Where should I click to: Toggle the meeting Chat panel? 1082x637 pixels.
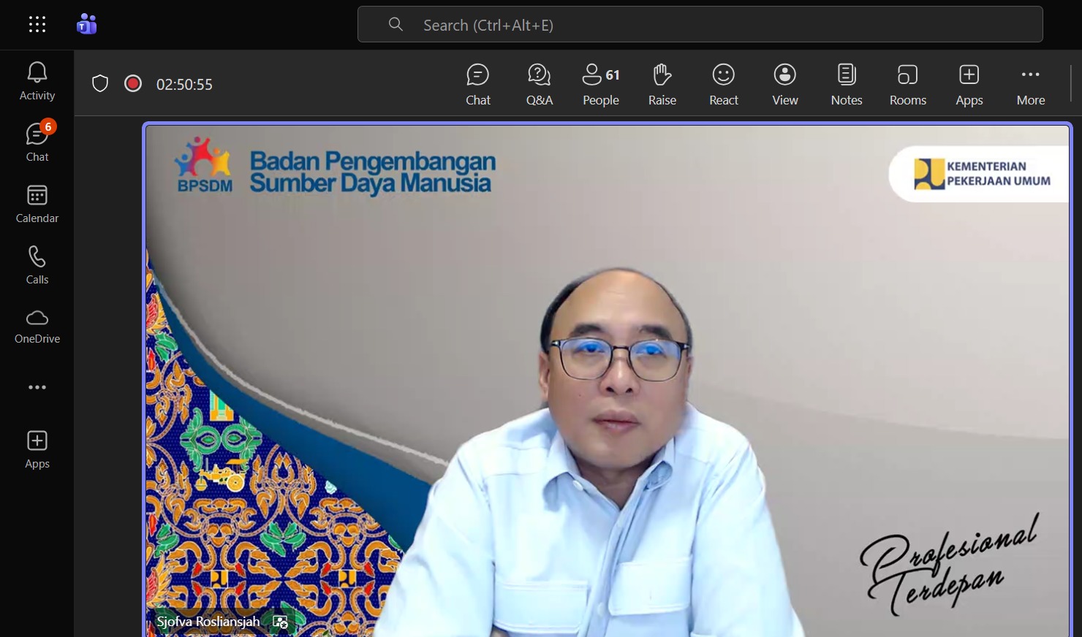(477, 84)
